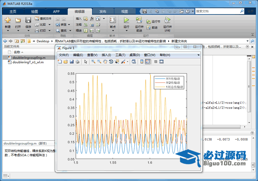Switch to the APP tab

56,12
